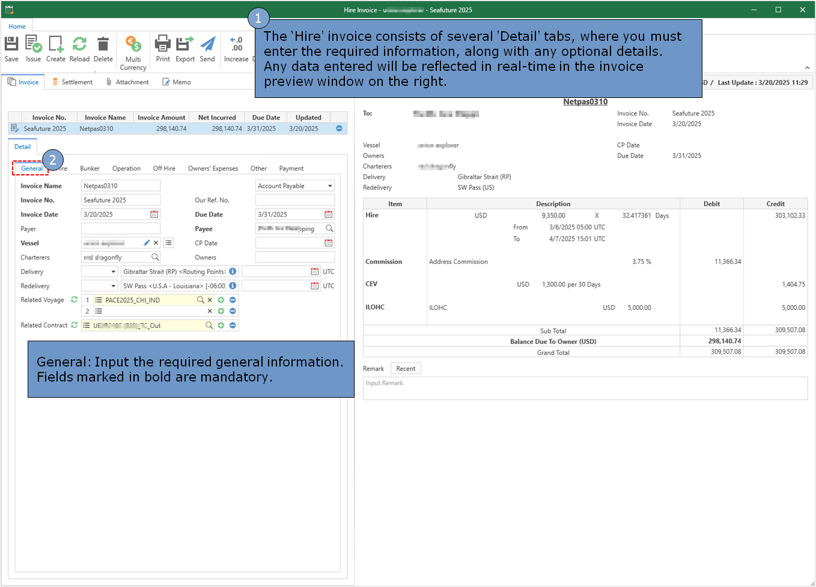Image resolution: width=816 pixels, height=587 pixels.
Task: Open the Redelivery type dropdown
Action: point(113,286)
